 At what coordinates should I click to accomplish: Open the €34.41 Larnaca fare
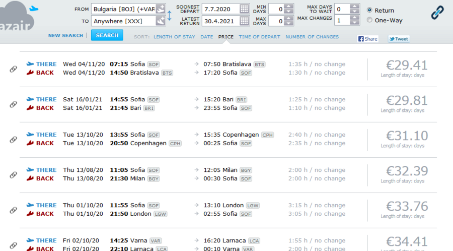[x=407, y=241]
